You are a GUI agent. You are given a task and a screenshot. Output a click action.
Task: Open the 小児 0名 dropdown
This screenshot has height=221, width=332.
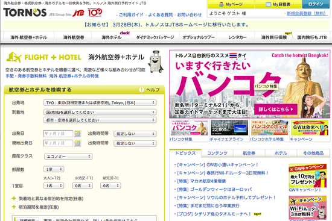[x=83, y=185]
